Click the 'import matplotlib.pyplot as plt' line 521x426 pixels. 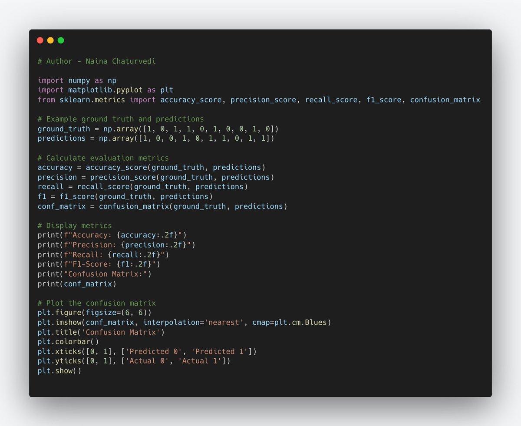(x=106, y=90)
